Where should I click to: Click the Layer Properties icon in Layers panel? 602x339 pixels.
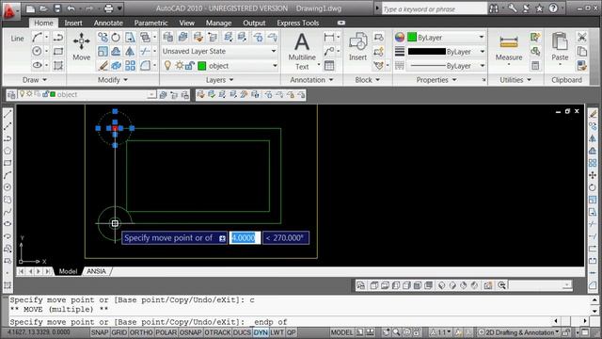coord(167,37)
